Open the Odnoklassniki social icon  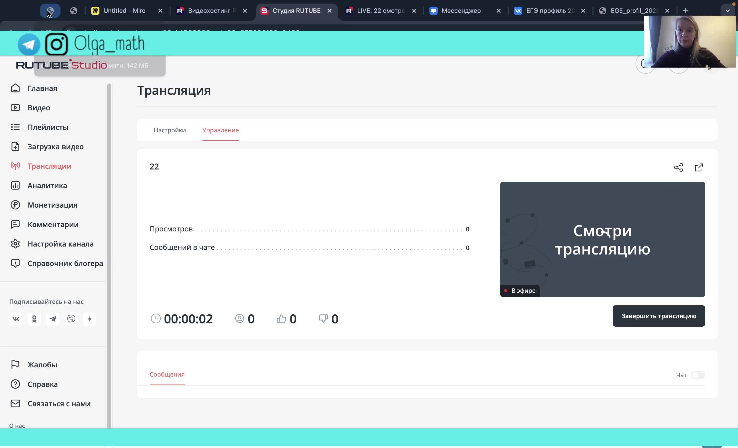coord(34,319)
